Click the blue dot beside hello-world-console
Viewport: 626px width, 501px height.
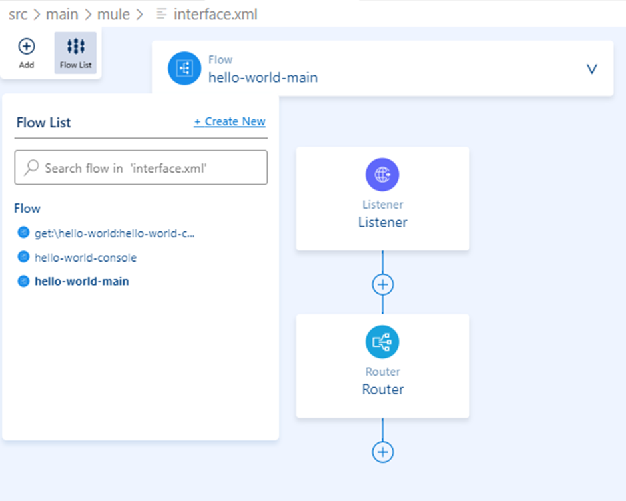pos(24,256)
